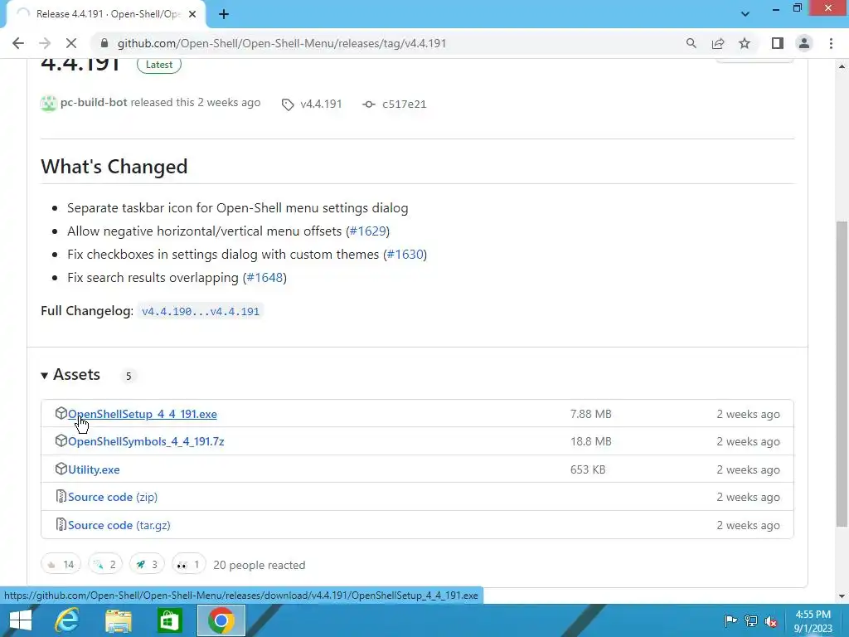The width and height of the screenshot is (849, 637).
Task: Click the 653 KB file size text
Action: tap(588, 469)
